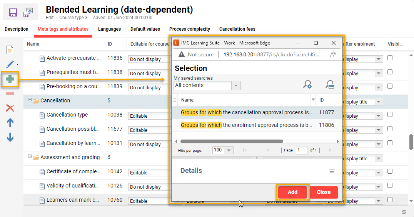The height and width of the screenshot is (217, 414).
Task: Tick Visible checkbox for Cancellation type row
Action: click(x=390, y=115)
